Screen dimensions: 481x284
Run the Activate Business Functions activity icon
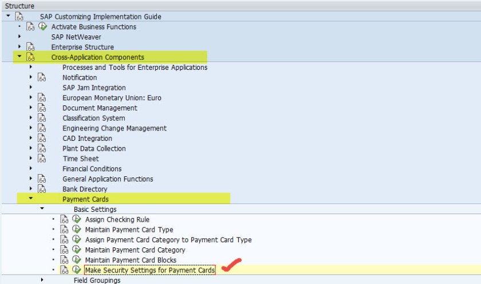coord(42,26)
